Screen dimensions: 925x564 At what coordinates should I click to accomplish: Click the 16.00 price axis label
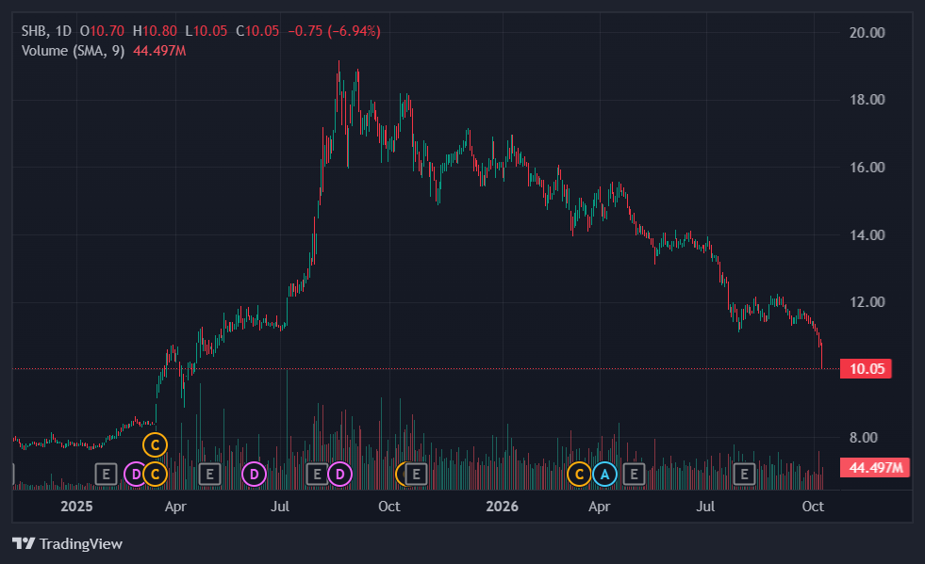[x=867, y=168]
